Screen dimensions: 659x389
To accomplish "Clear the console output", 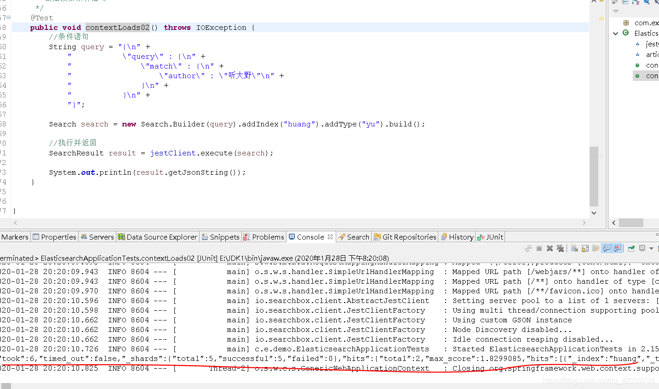I will tap(574, 248).
